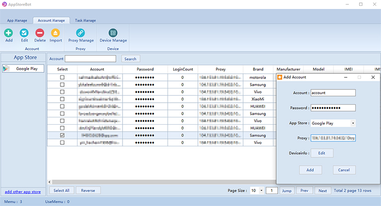Image resolution: width=381 pixels, height=206 pixels.
Task: Switch to the Task Manage tab
Action: (85, 20)
